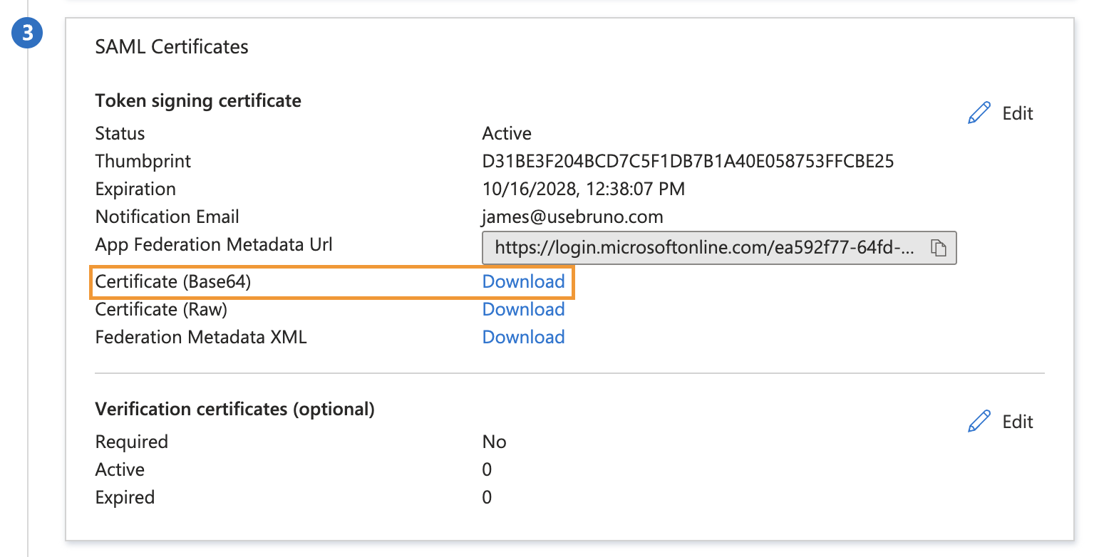
Task: Download the Federation Metadata XML
Action: (523, 336)
